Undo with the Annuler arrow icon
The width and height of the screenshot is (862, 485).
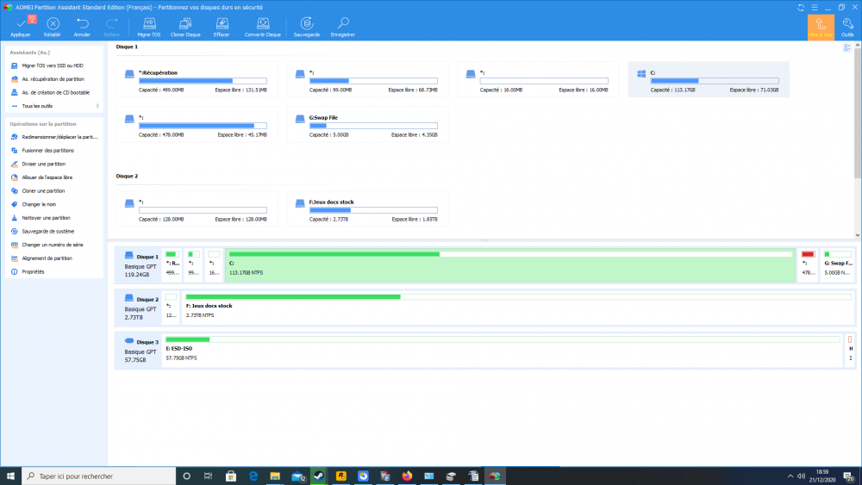pos(82,24)
